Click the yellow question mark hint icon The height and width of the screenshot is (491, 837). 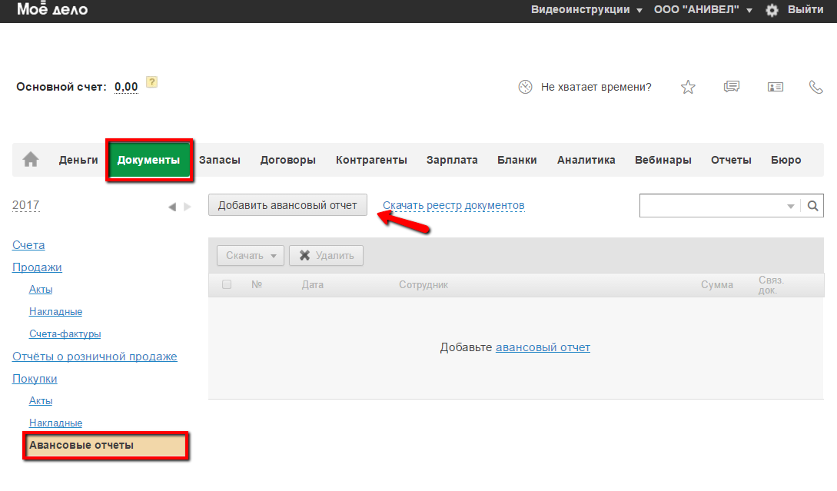point(152,82)
